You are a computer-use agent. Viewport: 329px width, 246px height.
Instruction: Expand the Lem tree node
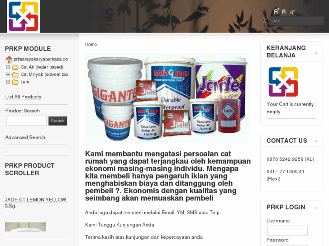tap(8, 82)
